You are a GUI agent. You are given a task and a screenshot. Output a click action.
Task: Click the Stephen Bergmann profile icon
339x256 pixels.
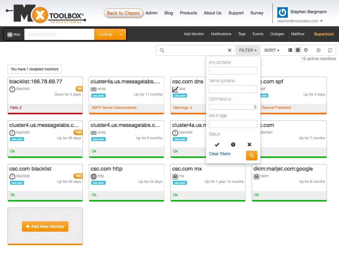point(282,12)
